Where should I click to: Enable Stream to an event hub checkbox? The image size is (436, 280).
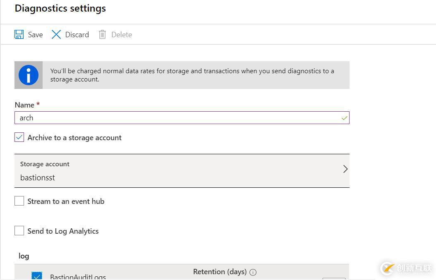pyautogui.click(x=19, y=201)
